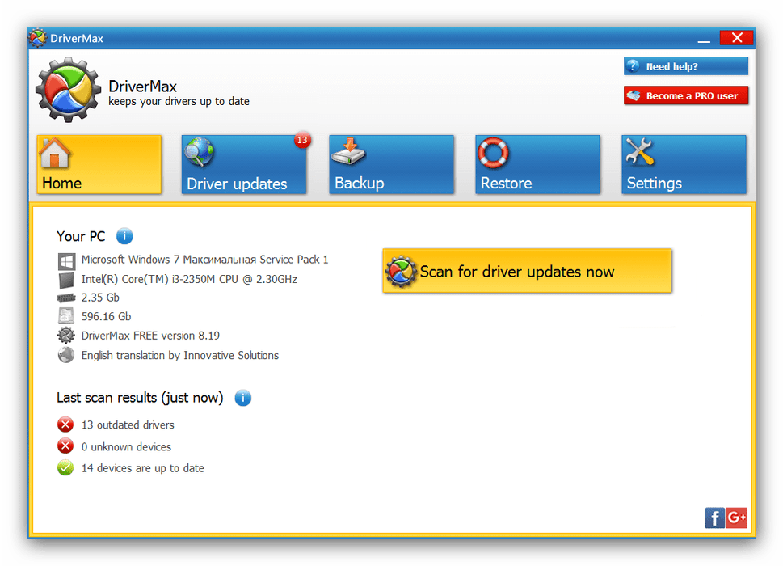Go to the Restore tab

tap(537, 165)
